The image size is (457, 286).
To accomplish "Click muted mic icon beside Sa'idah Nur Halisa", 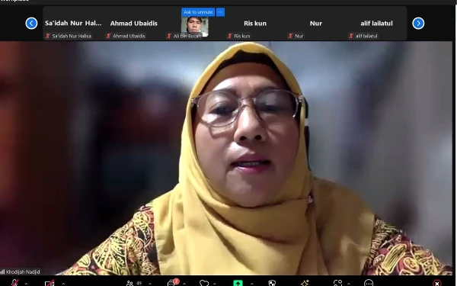I will 48,36.
